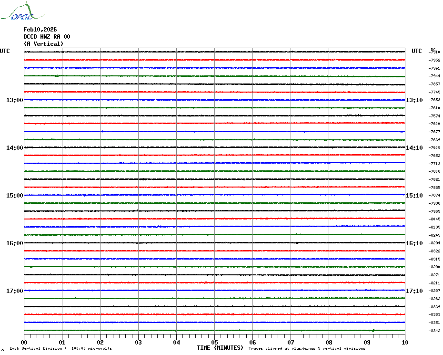Select the 17:00 hour marker on left

pyautogui.click(x=14, y=291)
